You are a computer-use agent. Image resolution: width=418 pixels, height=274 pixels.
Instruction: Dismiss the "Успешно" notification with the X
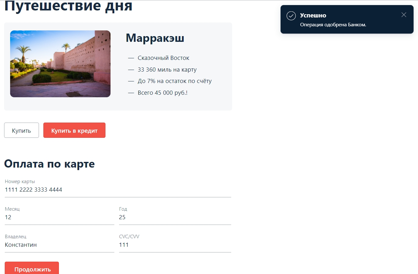[404, 15]
